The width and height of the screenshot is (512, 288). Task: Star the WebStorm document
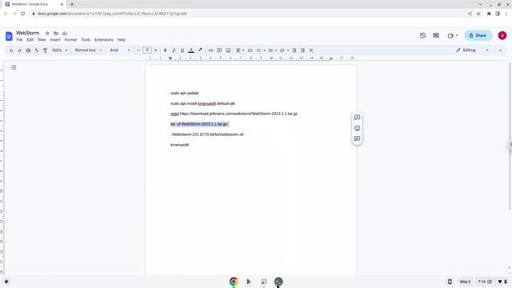47,34
